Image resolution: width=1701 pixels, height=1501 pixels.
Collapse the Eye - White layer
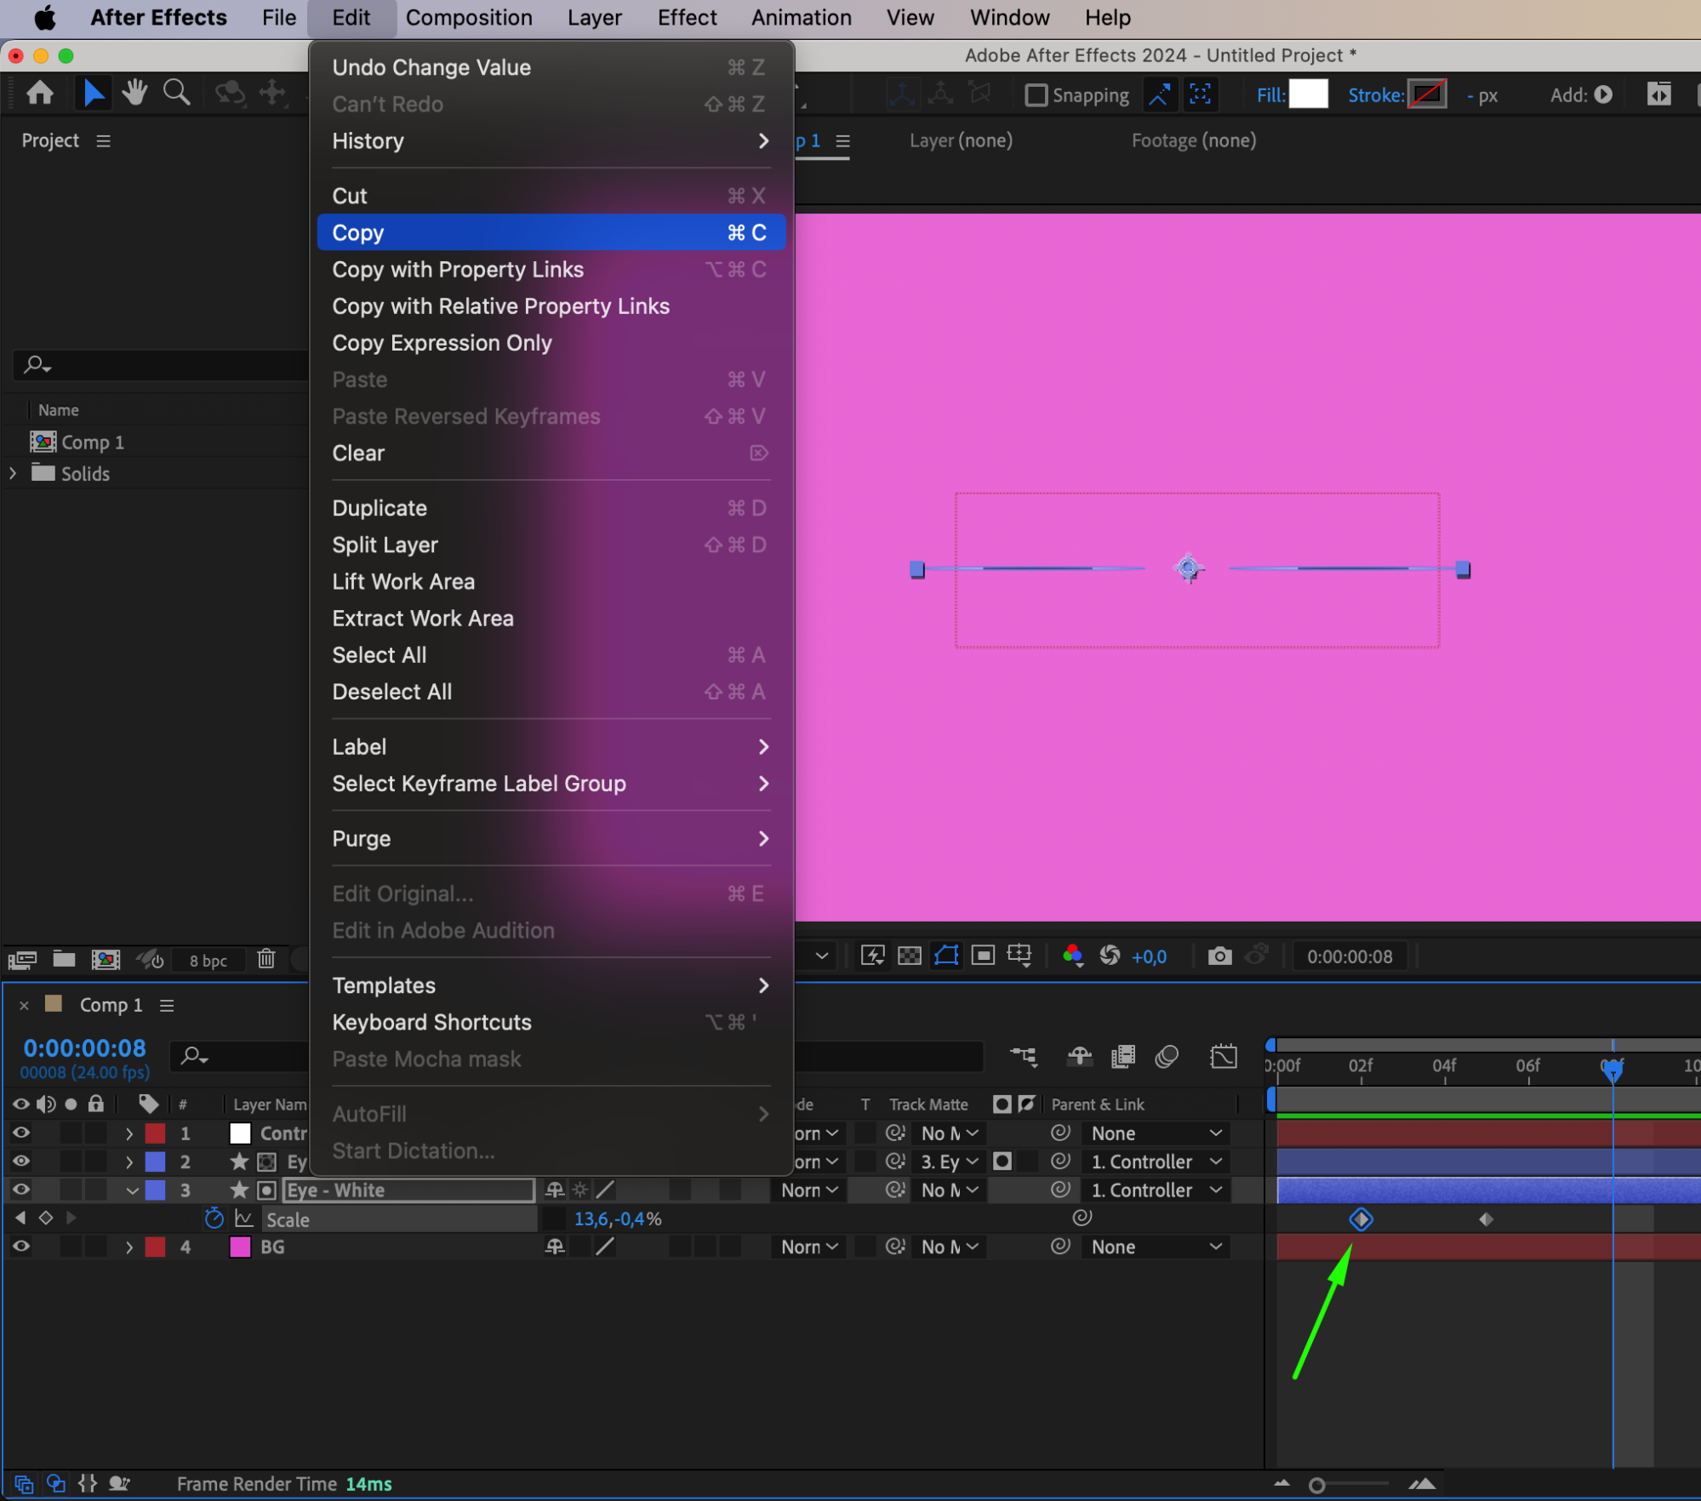click(x=132, y=1190)
